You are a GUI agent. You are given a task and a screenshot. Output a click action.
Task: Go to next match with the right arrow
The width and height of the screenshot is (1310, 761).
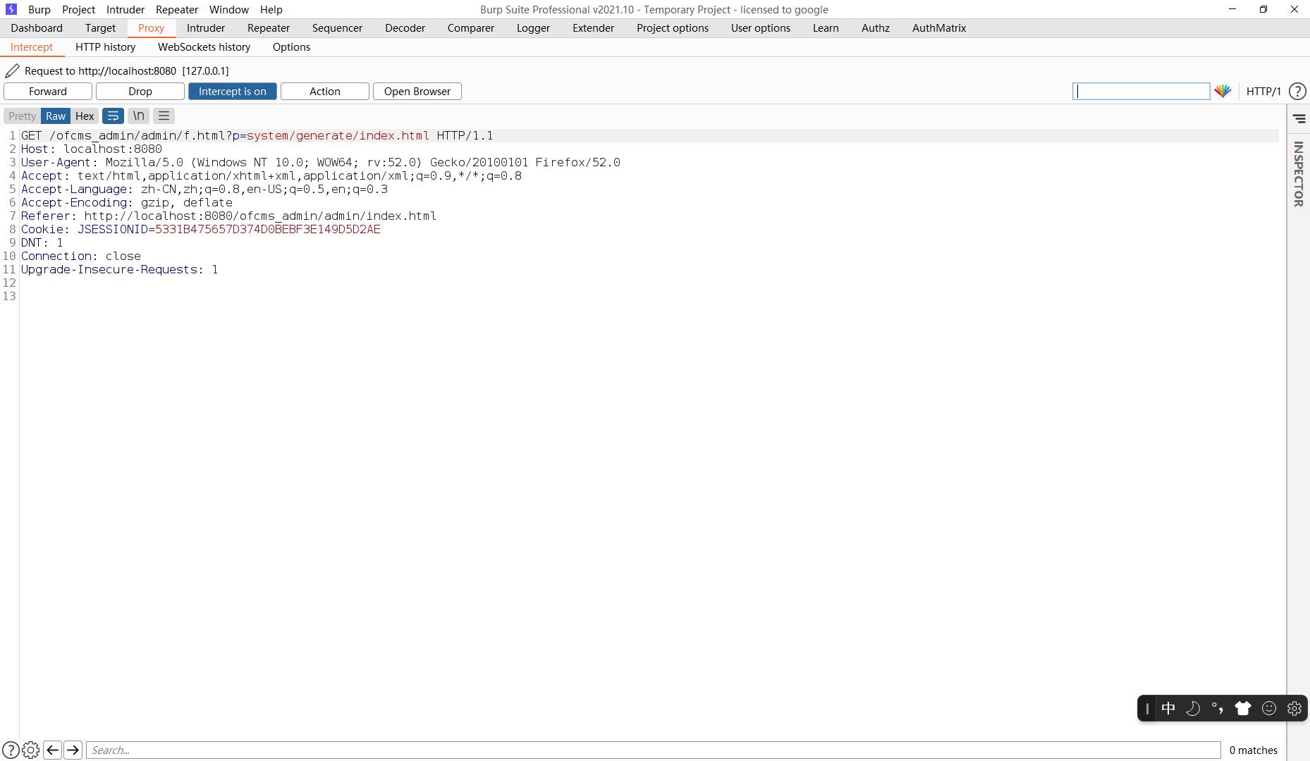73,750
